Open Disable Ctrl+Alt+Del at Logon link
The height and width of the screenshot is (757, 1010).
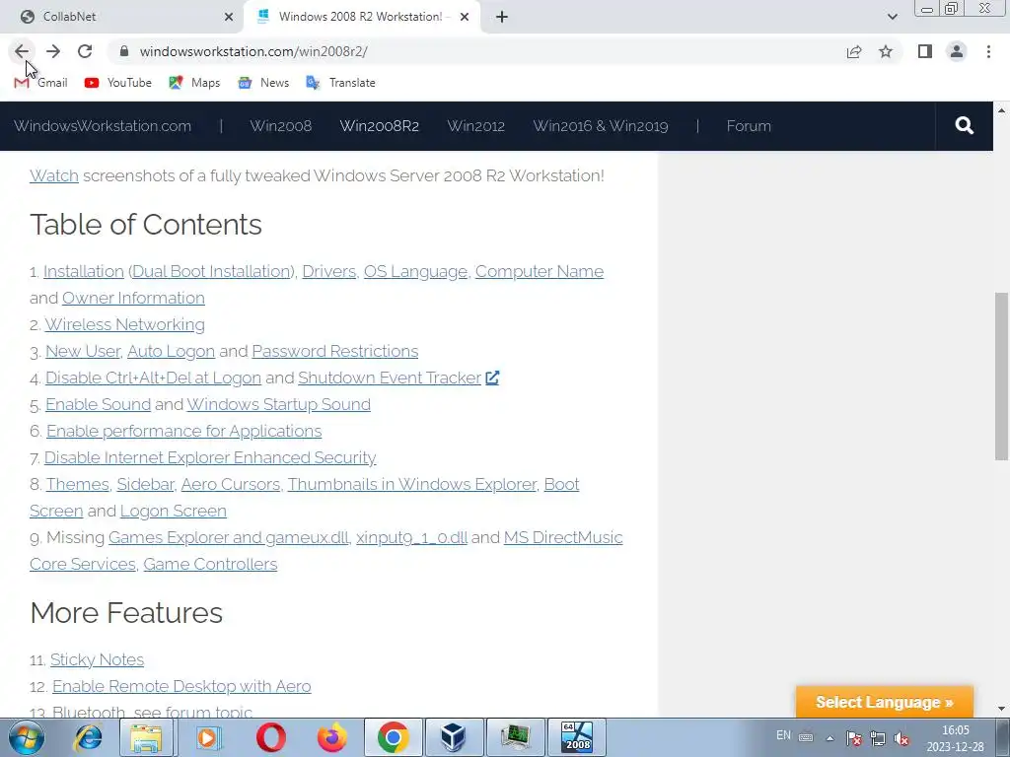click(153, 378)
